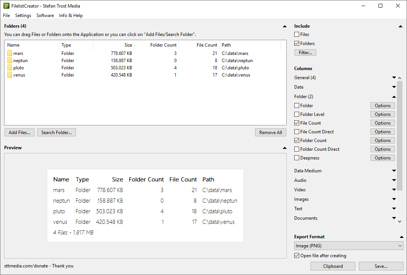The height and width of the screenshot is (275, 407).
Task: Click the venus folder icon
Action: [x=9, y=75]
